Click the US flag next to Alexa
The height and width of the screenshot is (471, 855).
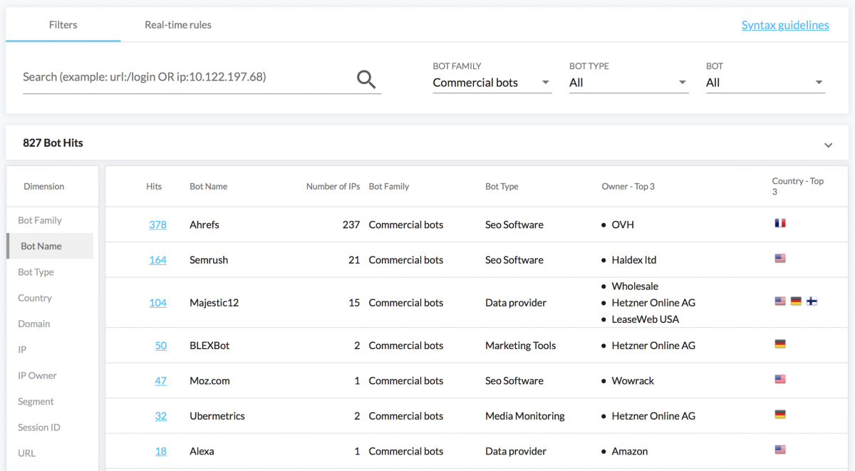click(x=780, y=450)
